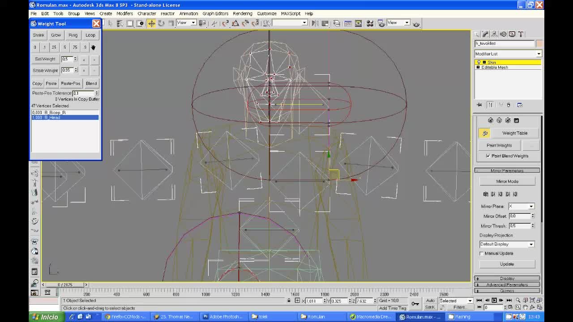Viewport: 573px width, 322px height.
Task: Click the Set Keys large key icon
Action: click(415, 304)
